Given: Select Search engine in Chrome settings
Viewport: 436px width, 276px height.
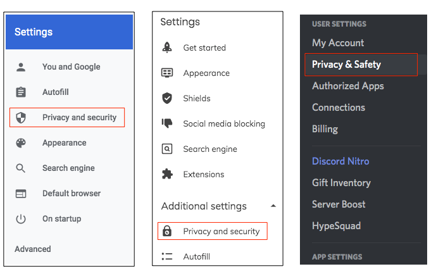Looking at the screenshot, I should 68,168.
